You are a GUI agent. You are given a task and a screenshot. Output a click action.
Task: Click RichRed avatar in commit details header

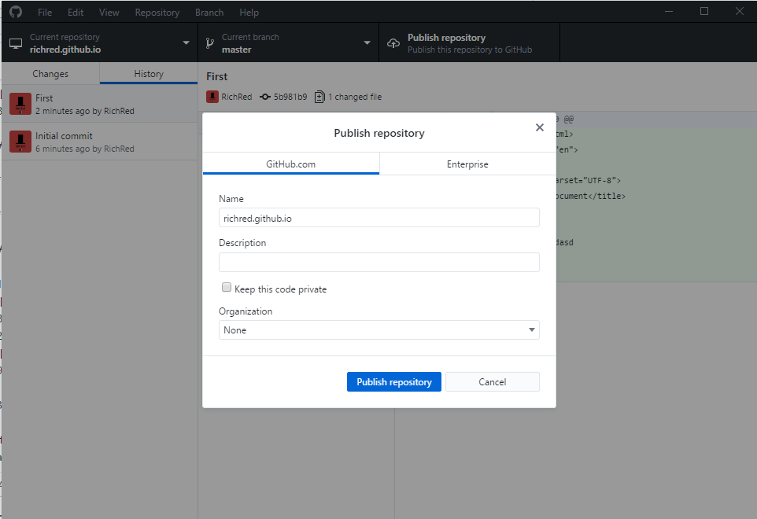click(212, 97)
